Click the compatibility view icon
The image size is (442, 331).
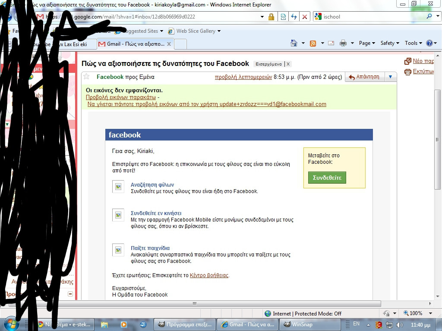click(x=283, y=17)
